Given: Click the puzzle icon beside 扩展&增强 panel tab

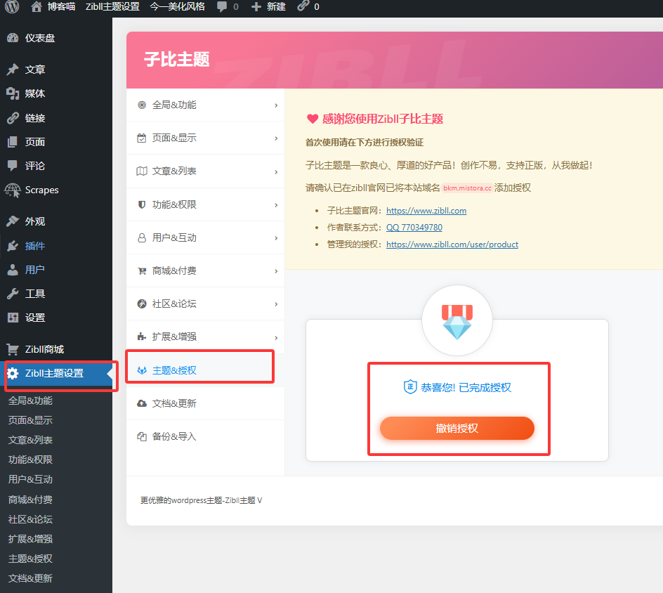Looking at the screenshot, I should 142,337.
